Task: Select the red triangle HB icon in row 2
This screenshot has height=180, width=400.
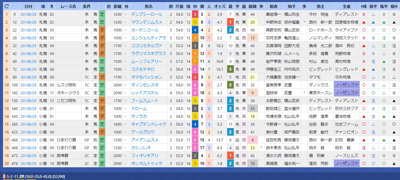Action: pyautogui.click(x=364, y=22)
